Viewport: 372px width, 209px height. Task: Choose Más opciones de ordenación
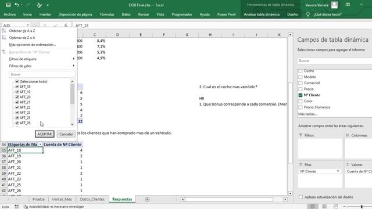click(x=33, y=45)
